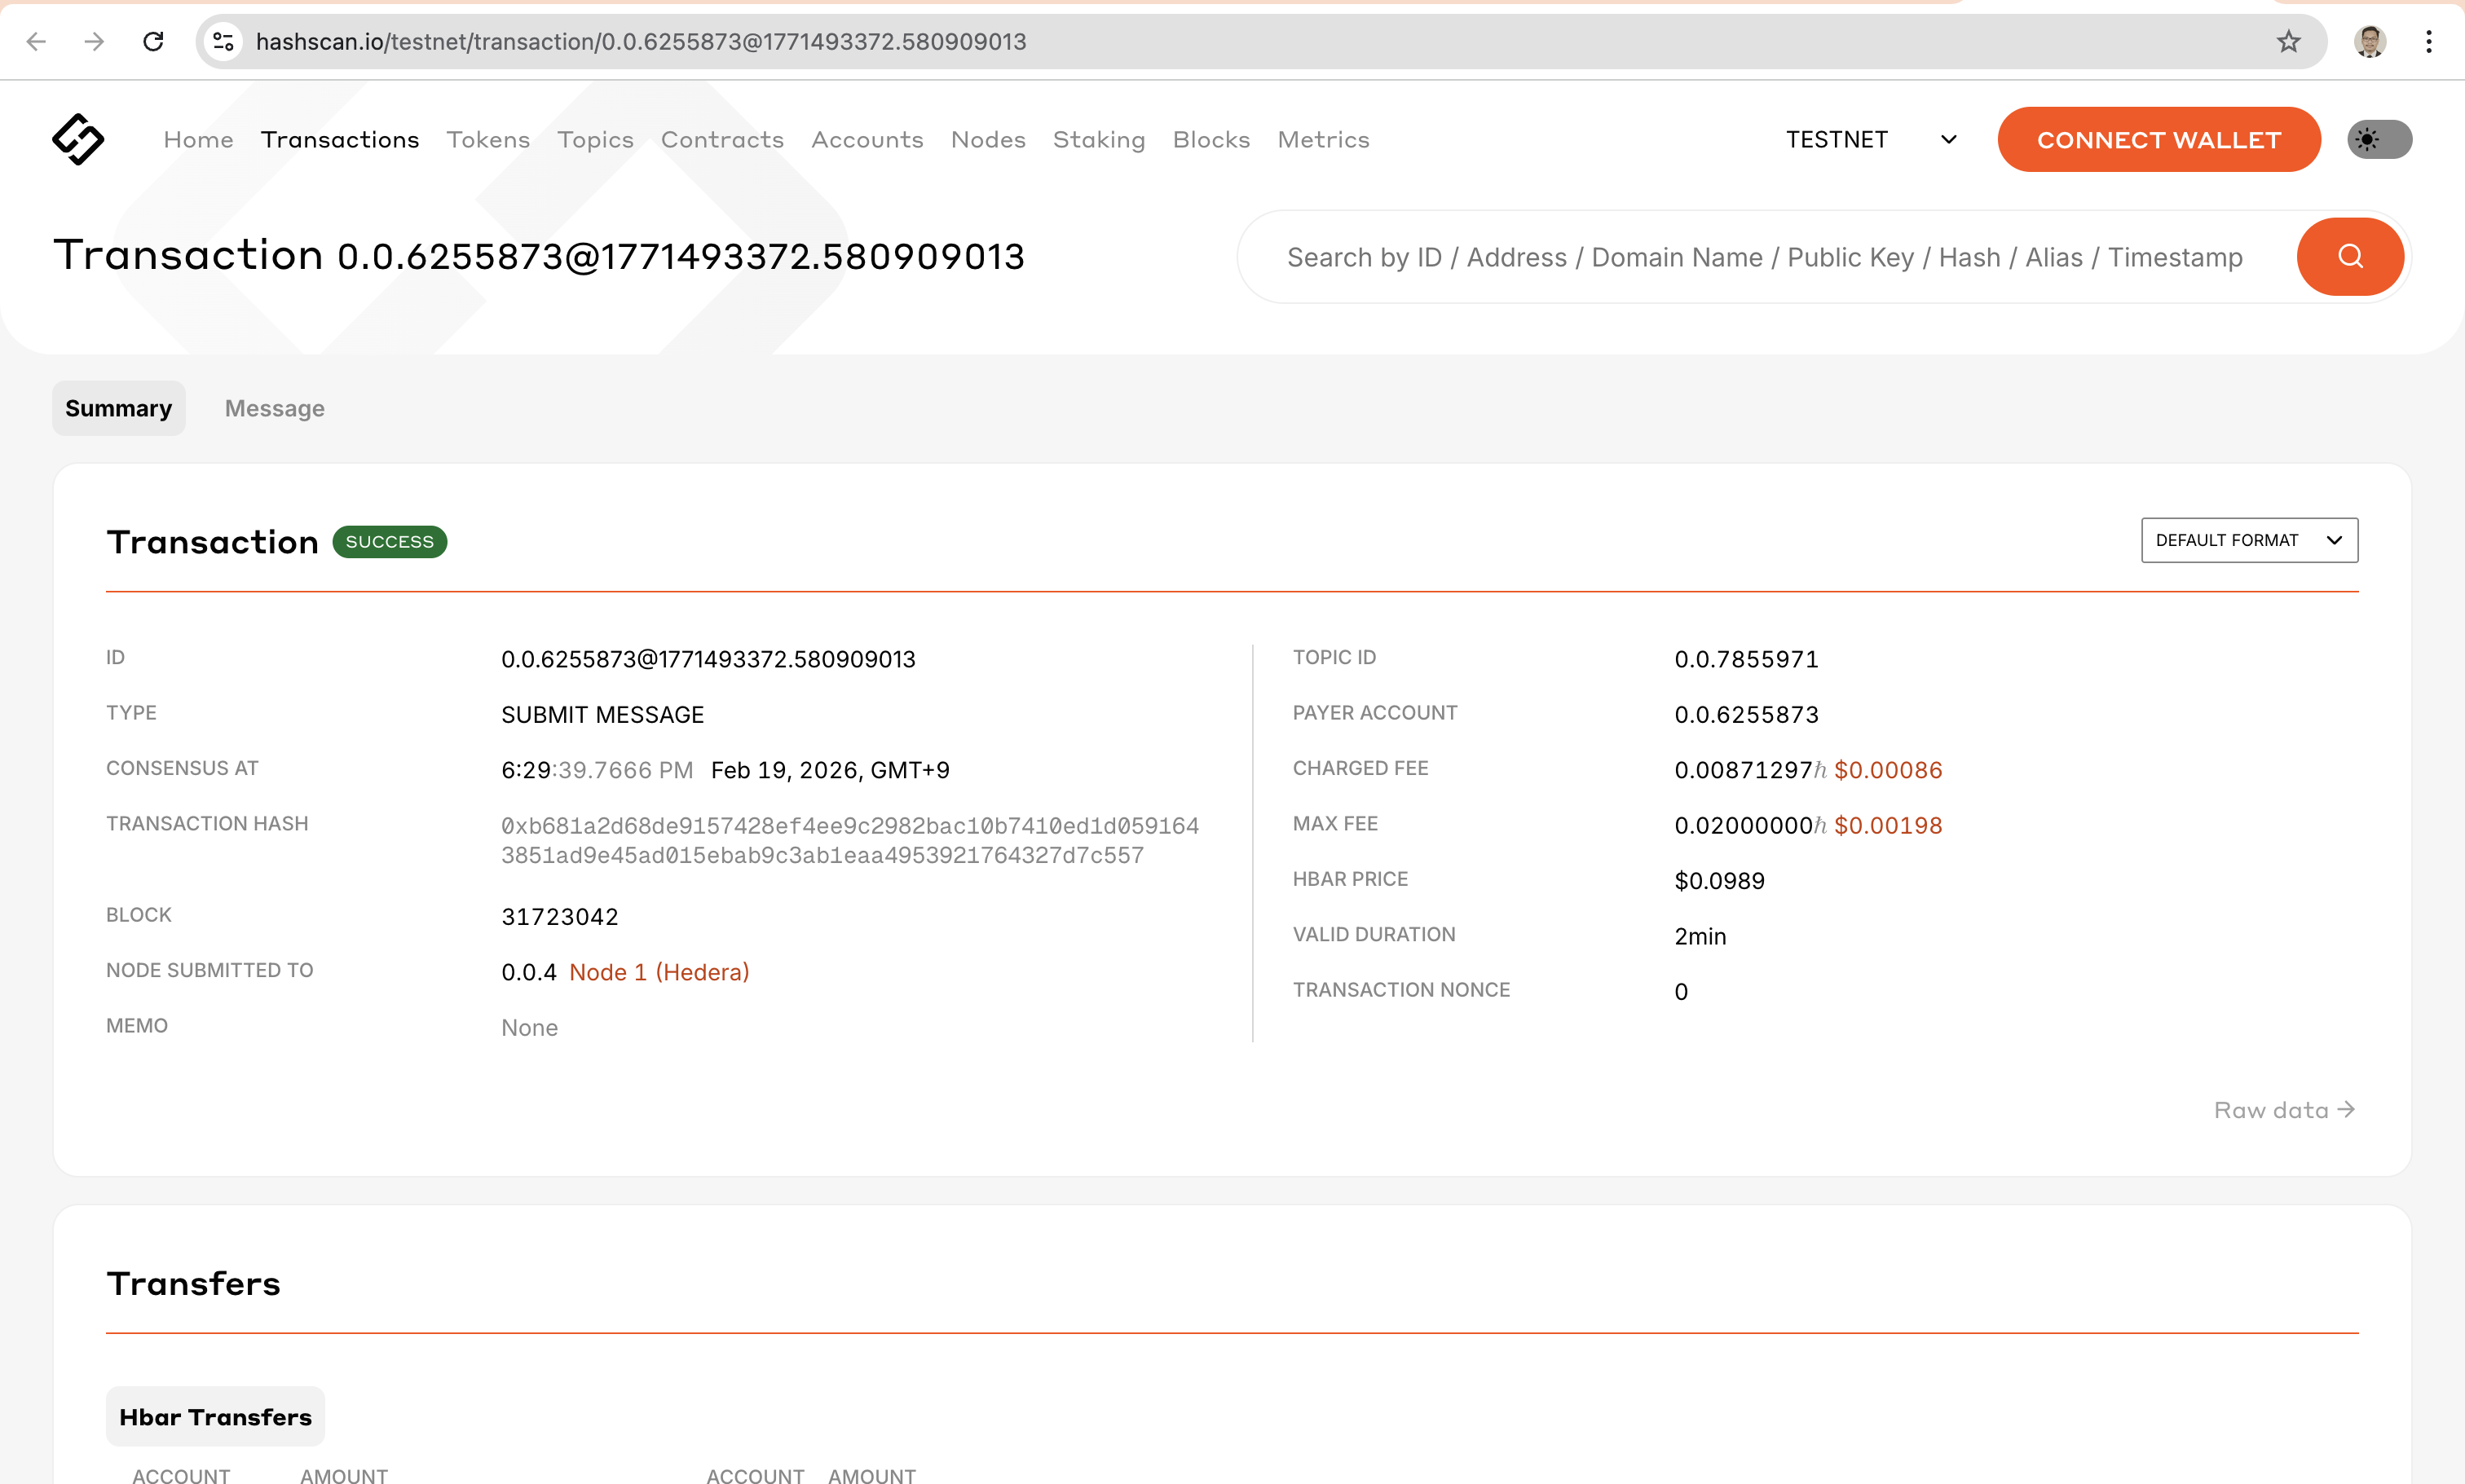Click the search by ID input field
The height and width of the screenshot is (1484, 2465).
point(1700,256)
